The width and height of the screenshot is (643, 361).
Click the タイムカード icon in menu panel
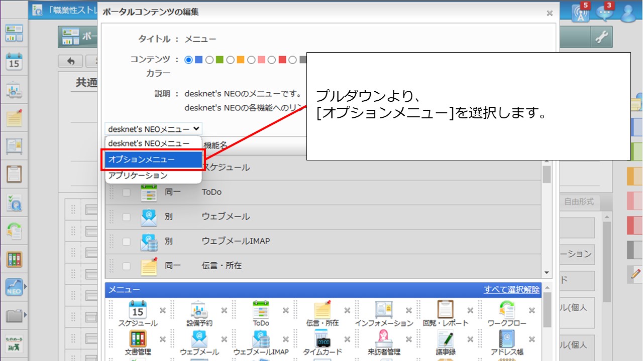(322, 339)
